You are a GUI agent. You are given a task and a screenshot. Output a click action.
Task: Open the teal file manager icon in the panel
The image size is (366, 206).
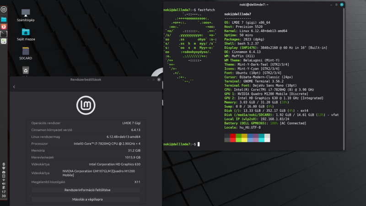(x=4, y=20)
